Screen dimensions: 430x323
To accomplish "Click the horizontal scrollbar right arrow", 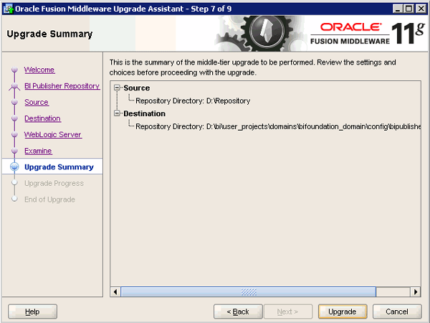I will click(416, 291).
